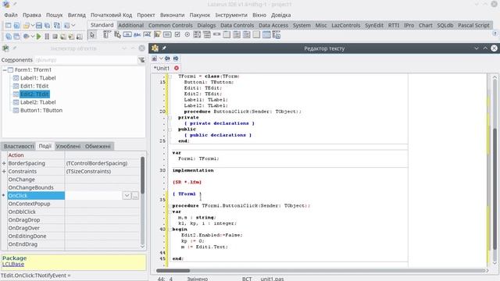500x281 pixels.
Task: Pick TScrollBar component from palette
Action: [217, 34]
